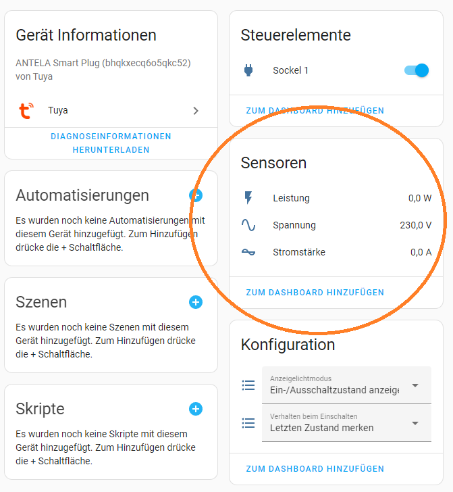Open the Spannung 230,0 V sensor entry

(x=336, y=225)
